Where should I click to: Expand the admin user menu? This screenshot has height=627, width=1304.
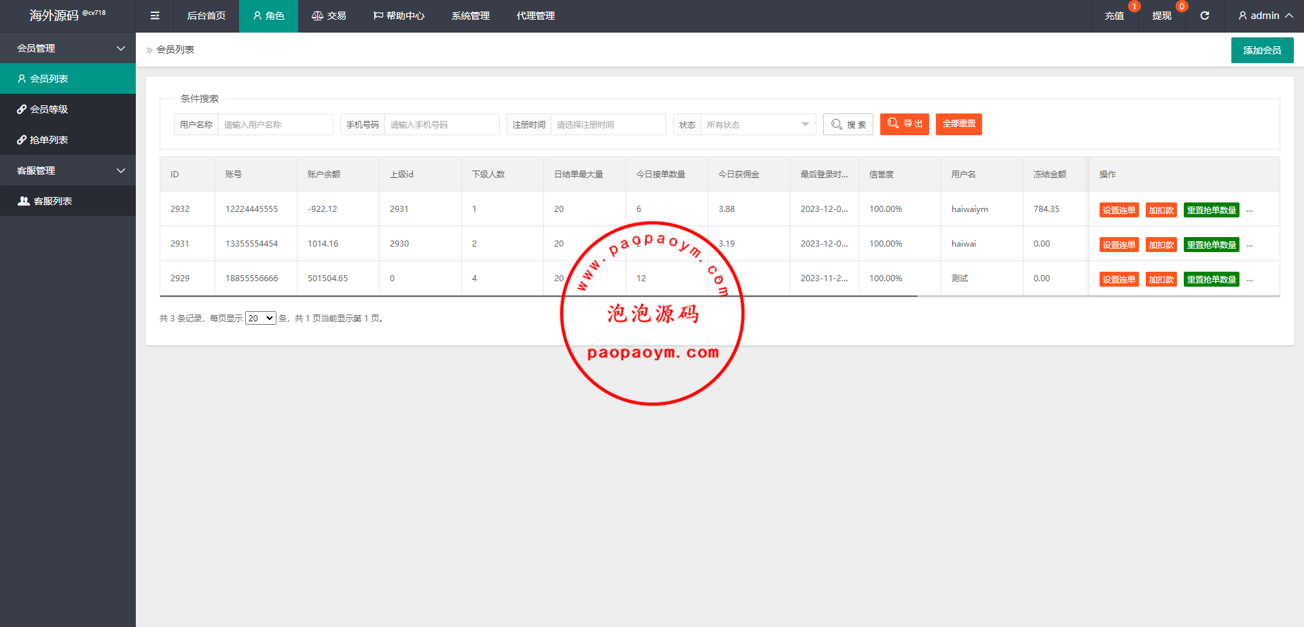pos(1265,16)
